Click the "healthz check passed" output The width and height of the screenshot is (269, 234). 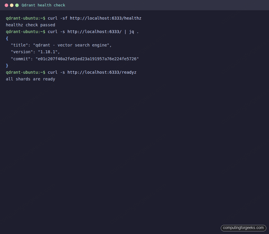click(30, 25)
